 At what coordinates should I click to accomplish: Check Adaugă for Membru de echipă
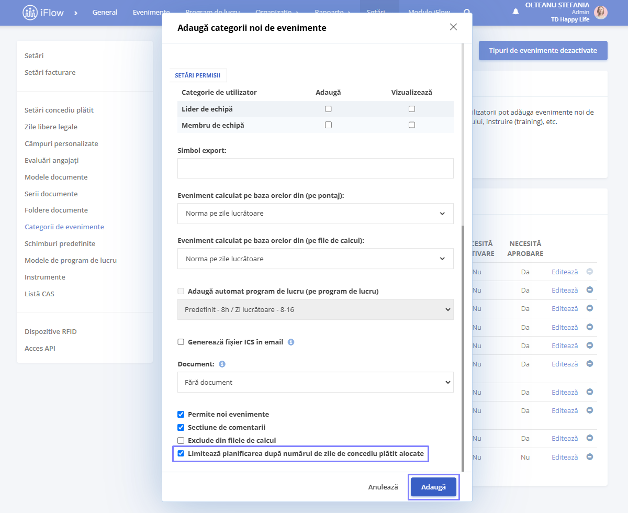[x=328, y=125]
